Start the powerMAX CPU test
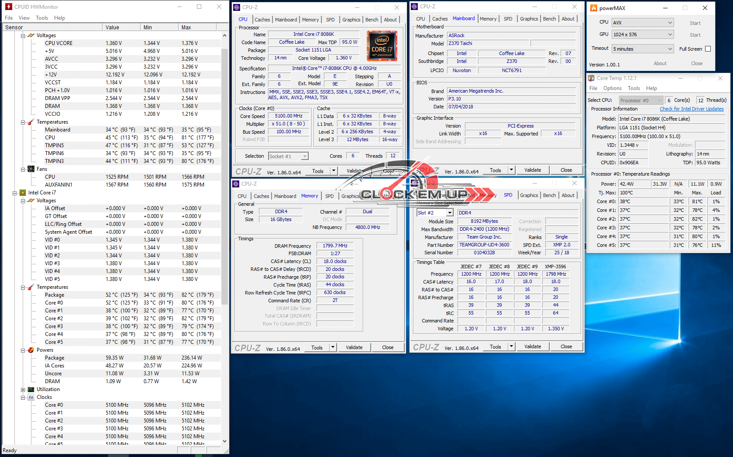 pos(695,23)
